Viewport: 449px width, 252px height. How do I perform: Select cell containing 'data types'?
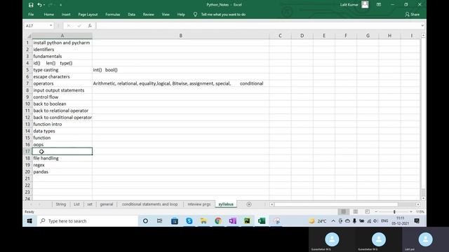point(62,131)
